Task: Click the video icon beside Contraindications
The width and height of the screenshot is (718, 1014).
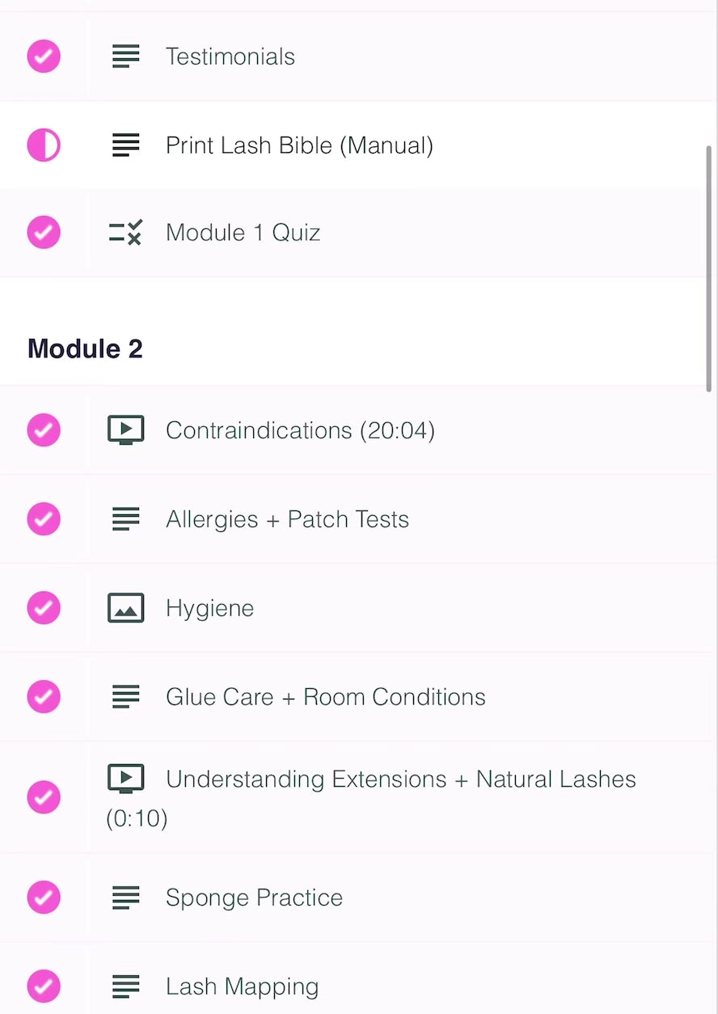Action: coord(125,430)
